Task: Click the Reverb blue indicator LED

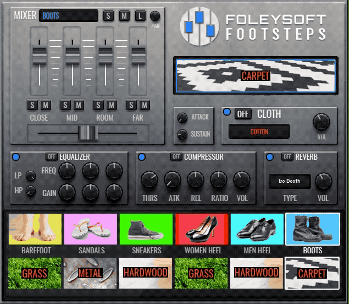Action: (270, 157)
